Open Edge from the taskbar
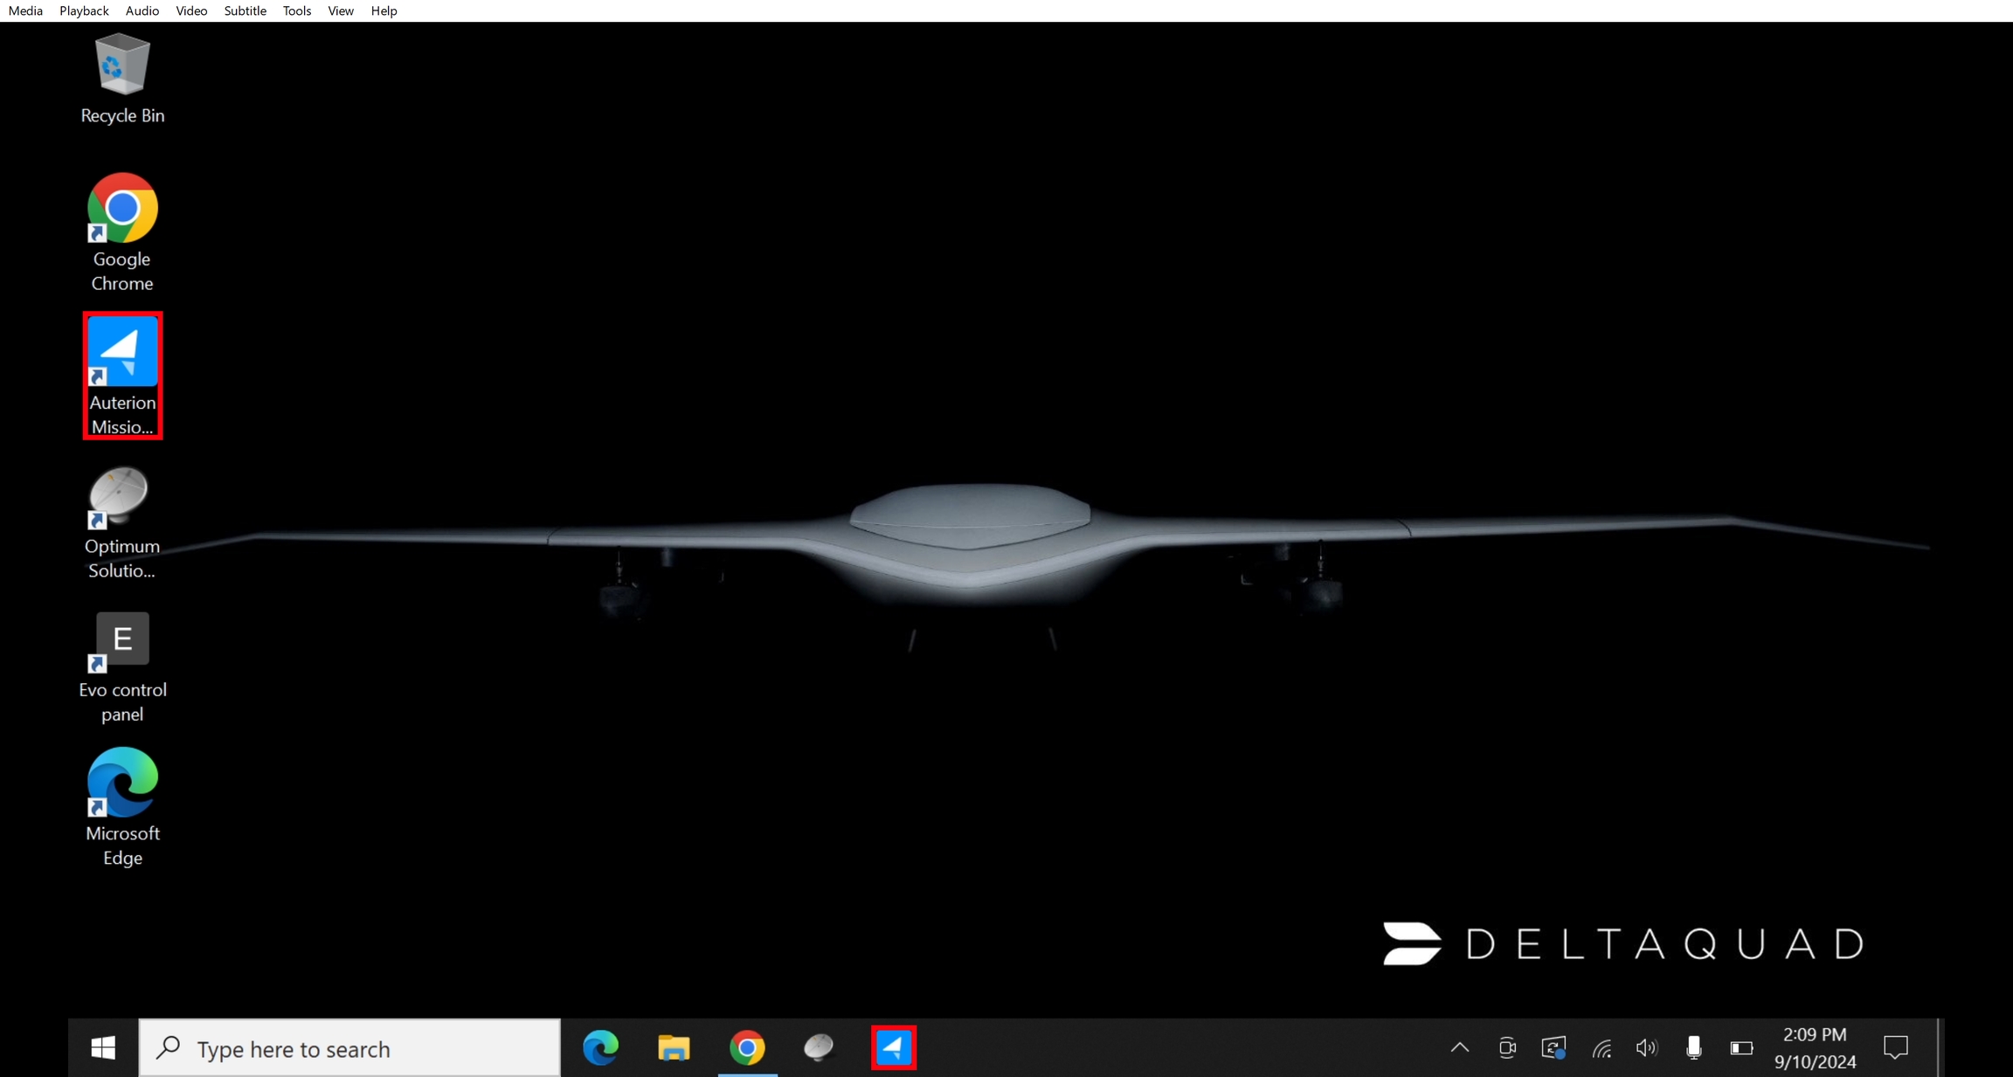The width and height of the screenshot is (2013, 1077). click(601, 1046)
